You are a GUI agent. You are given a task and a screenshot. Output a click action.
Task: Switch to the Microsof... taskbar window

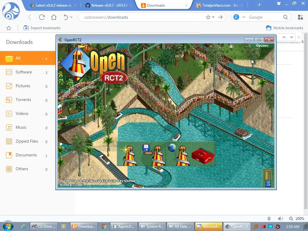[x=209, y=226]
